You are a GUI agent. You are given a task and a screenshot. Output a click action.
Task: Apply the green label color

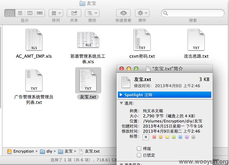(x=174, y=137)
